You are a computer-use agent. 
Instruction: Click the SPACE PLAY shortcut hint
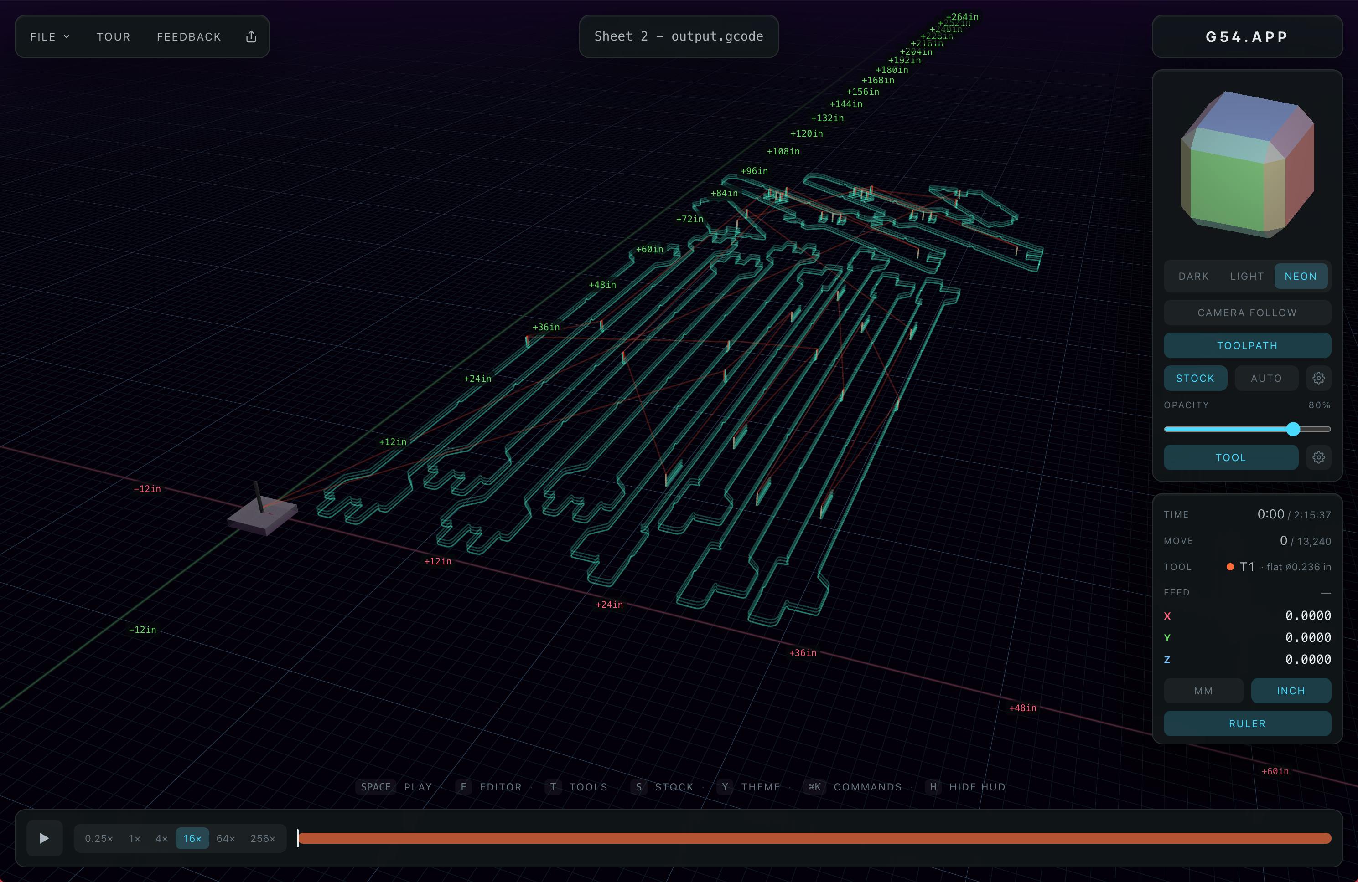click(394, 787)
